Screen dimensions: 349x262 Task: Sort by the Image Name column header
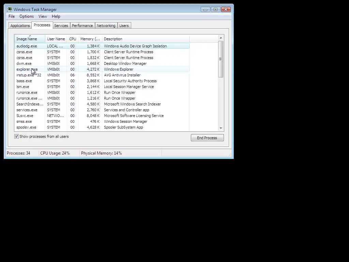(x=30, y=39)
